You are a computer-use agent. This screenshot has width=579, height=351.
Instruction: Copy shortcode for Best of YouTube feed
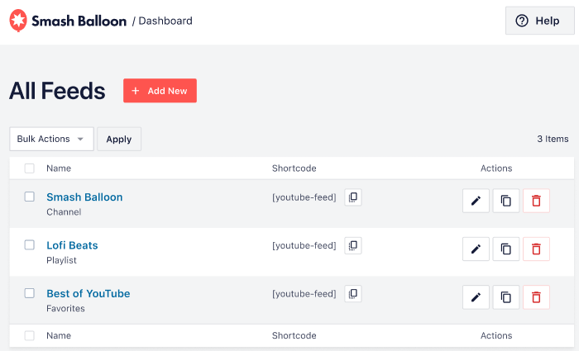353,293
